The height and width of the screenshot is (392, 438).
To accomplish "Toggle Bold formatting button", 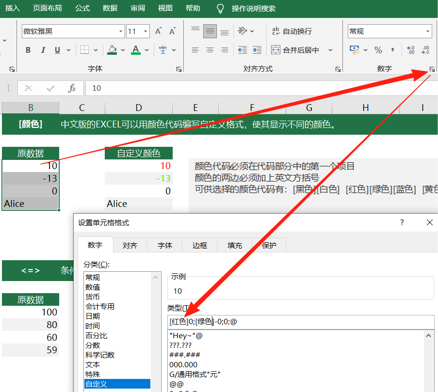I will tap(28, 50).
